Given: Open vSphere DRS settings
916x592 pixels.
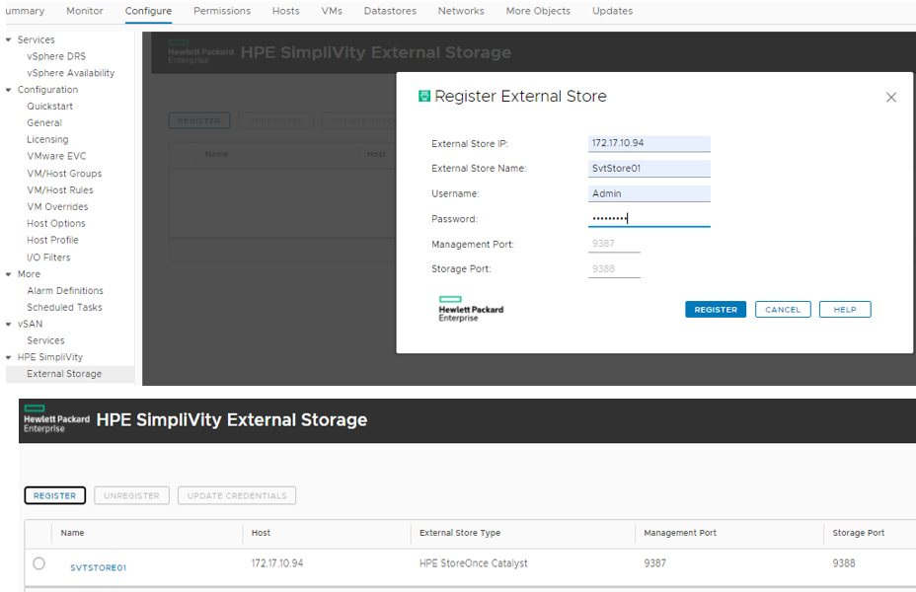Looking at the screenshot, I should [56, 56].
